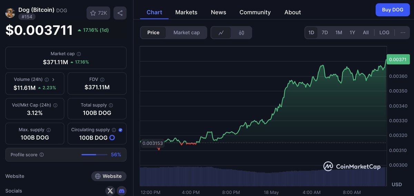
Task: Expand Volume (24h) chevron arrow
Action: tap(53, 80)
